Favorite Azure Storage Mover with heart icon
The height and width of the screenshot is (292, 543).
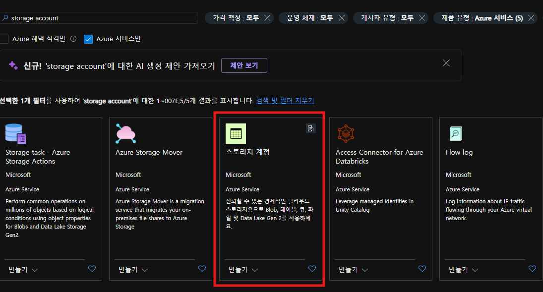point(202,268)
